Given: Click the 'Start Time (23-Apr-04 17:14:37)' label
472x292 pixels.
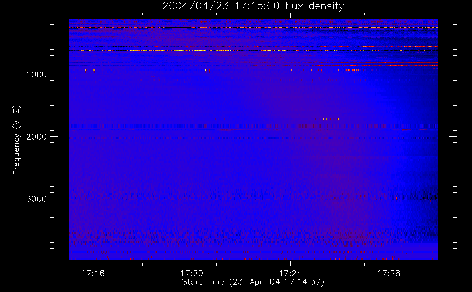Looking at the screenshot, I should coord(253,282).
